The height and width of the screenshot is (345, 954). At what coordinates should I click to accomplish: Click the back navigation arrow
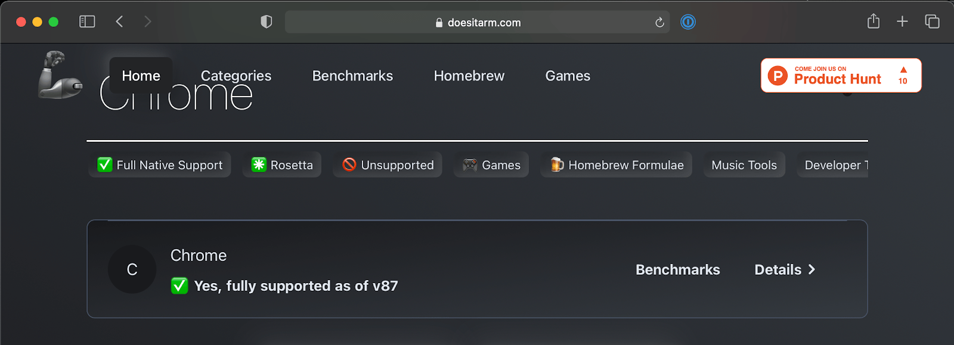pyautogui.click(x=119, y=22)
